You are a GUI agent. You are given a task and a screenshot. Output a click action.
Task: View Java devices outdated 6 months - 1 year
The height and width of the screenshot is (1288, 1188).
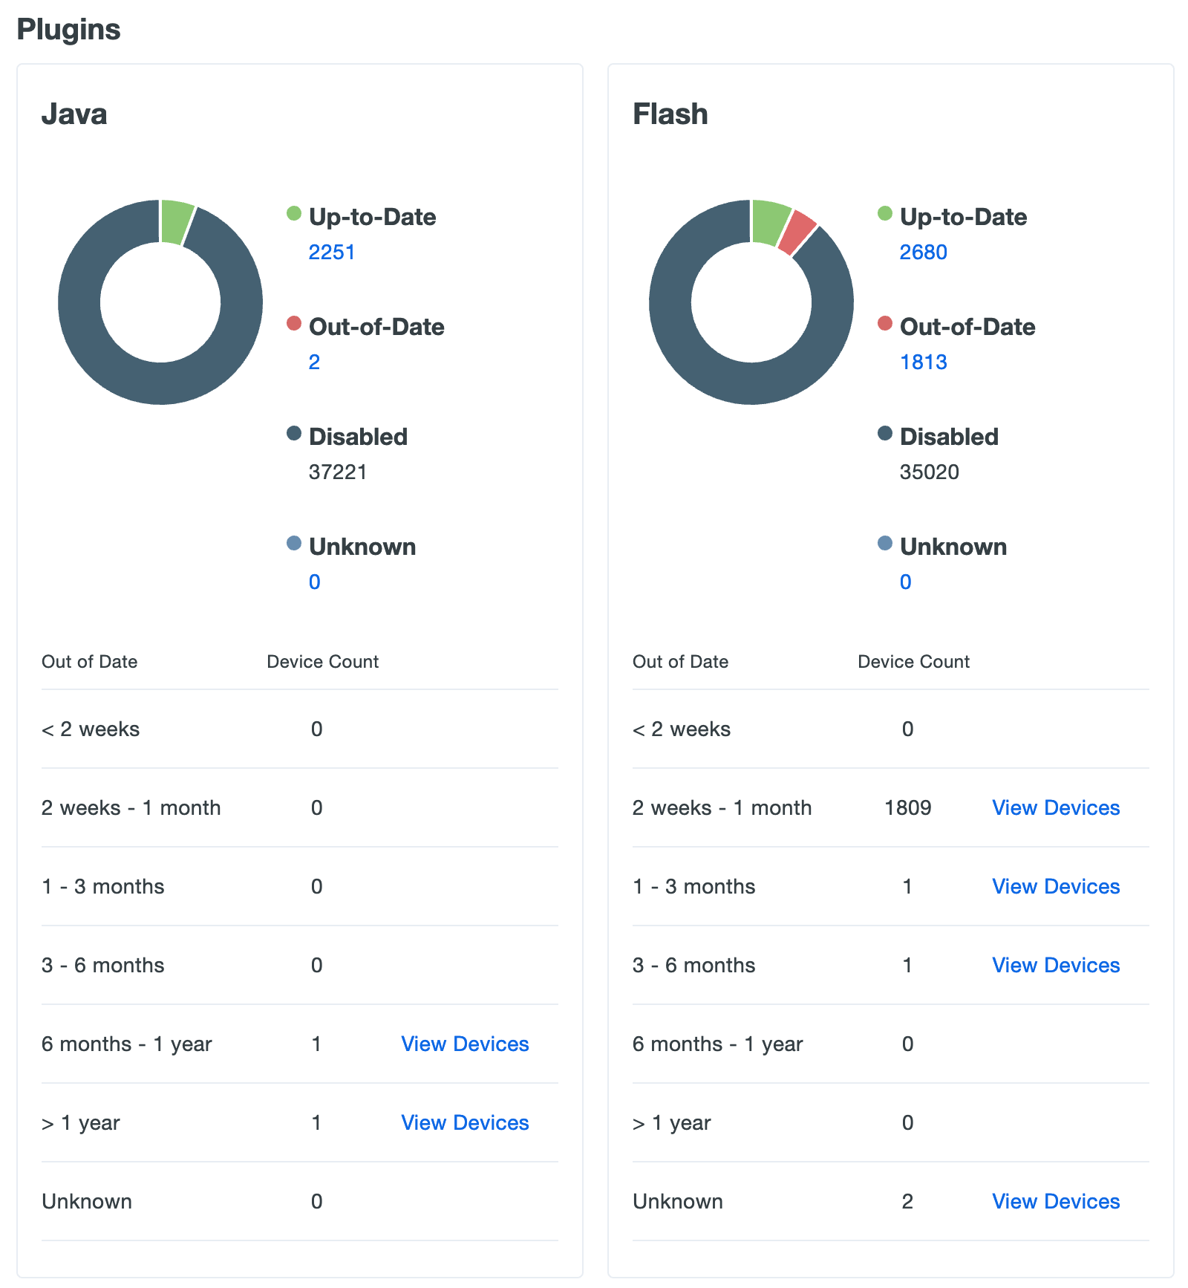465,1044
